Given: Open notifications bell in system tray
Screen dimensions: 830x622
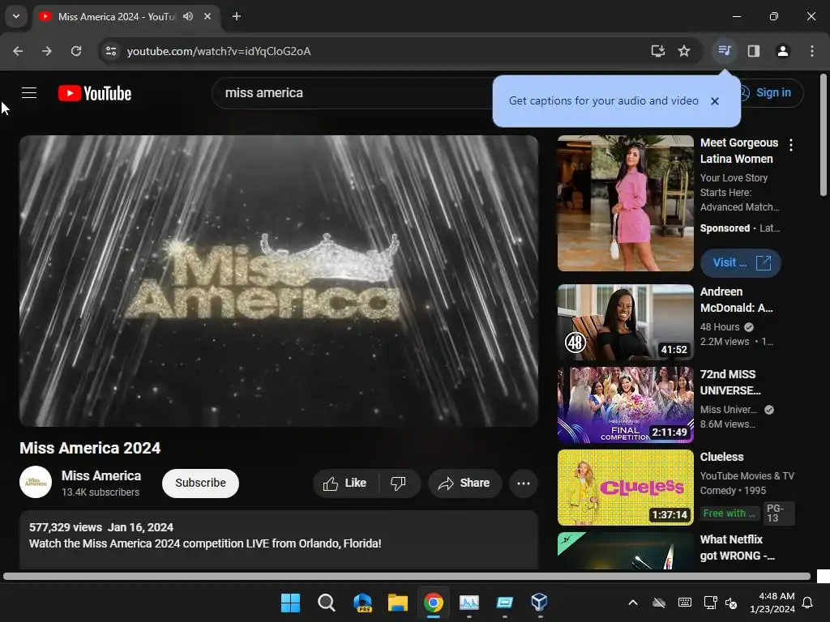Looking at the screenshot, I should pyautogui.click(x=808, y=603).
